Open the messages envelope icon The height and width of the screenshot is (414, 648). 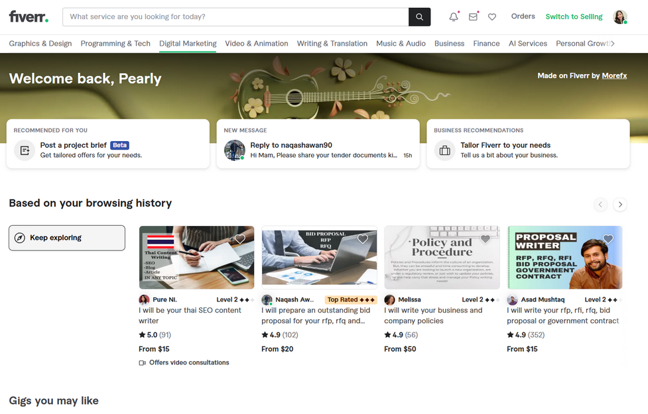point(473,17)
